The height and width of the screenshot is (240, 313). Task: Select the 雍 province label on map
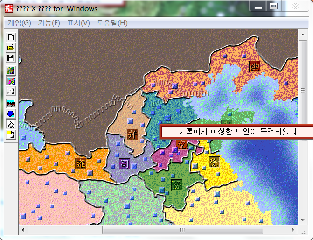pyautogui.click(x=81, y=163)
